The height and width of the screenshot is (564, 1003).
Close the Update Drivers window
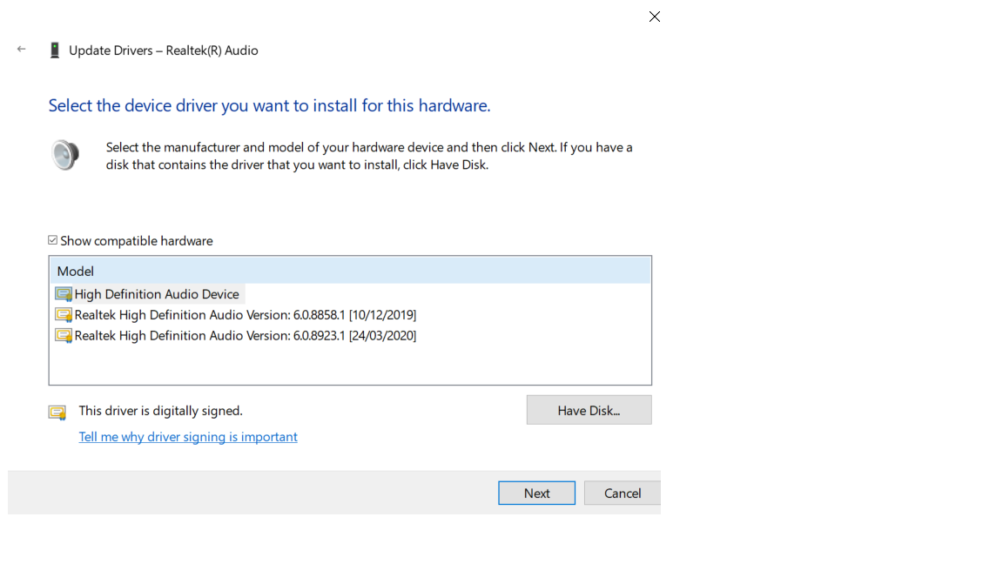pyautogui.click(x=655, y=17)
